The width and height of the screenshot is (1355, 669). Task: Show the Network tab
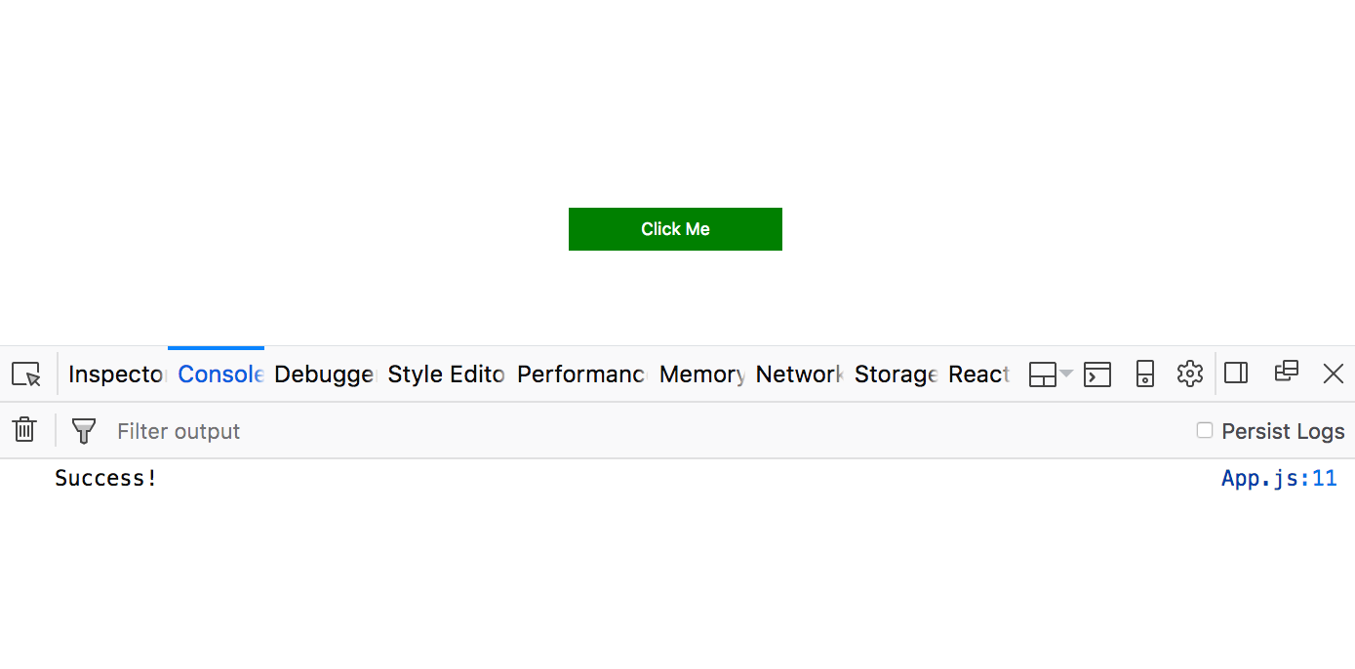coord(799,374)
